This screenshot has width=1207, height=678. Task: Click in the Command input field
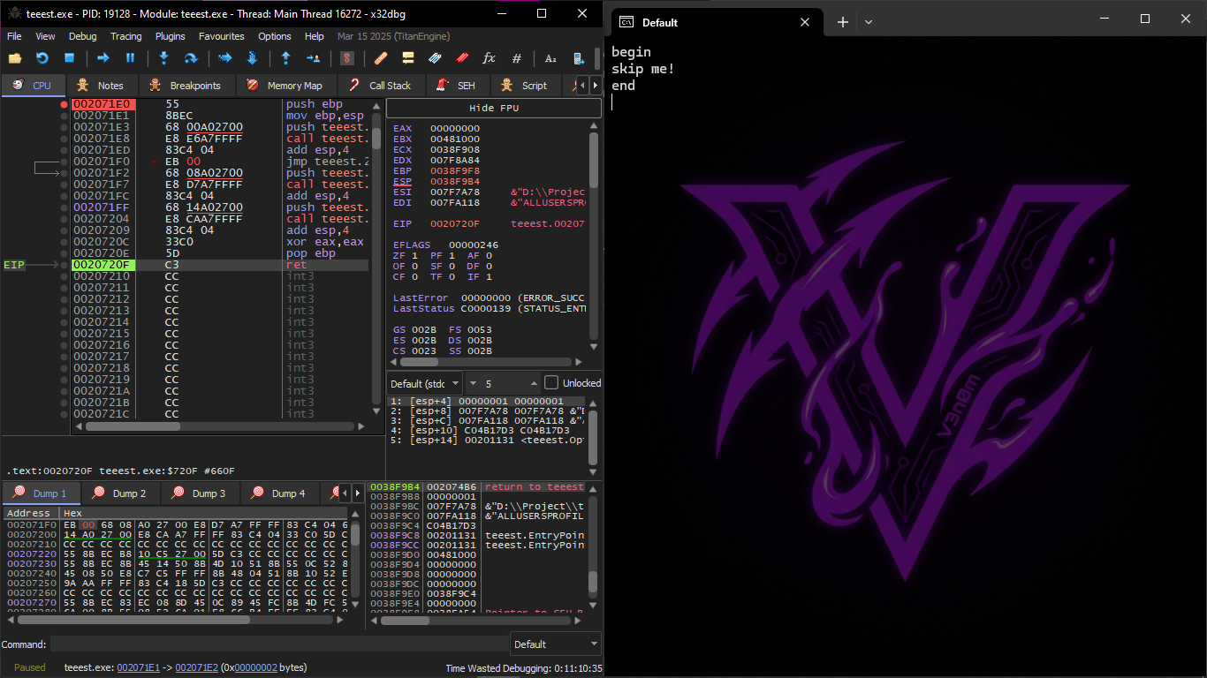point(279,644)
